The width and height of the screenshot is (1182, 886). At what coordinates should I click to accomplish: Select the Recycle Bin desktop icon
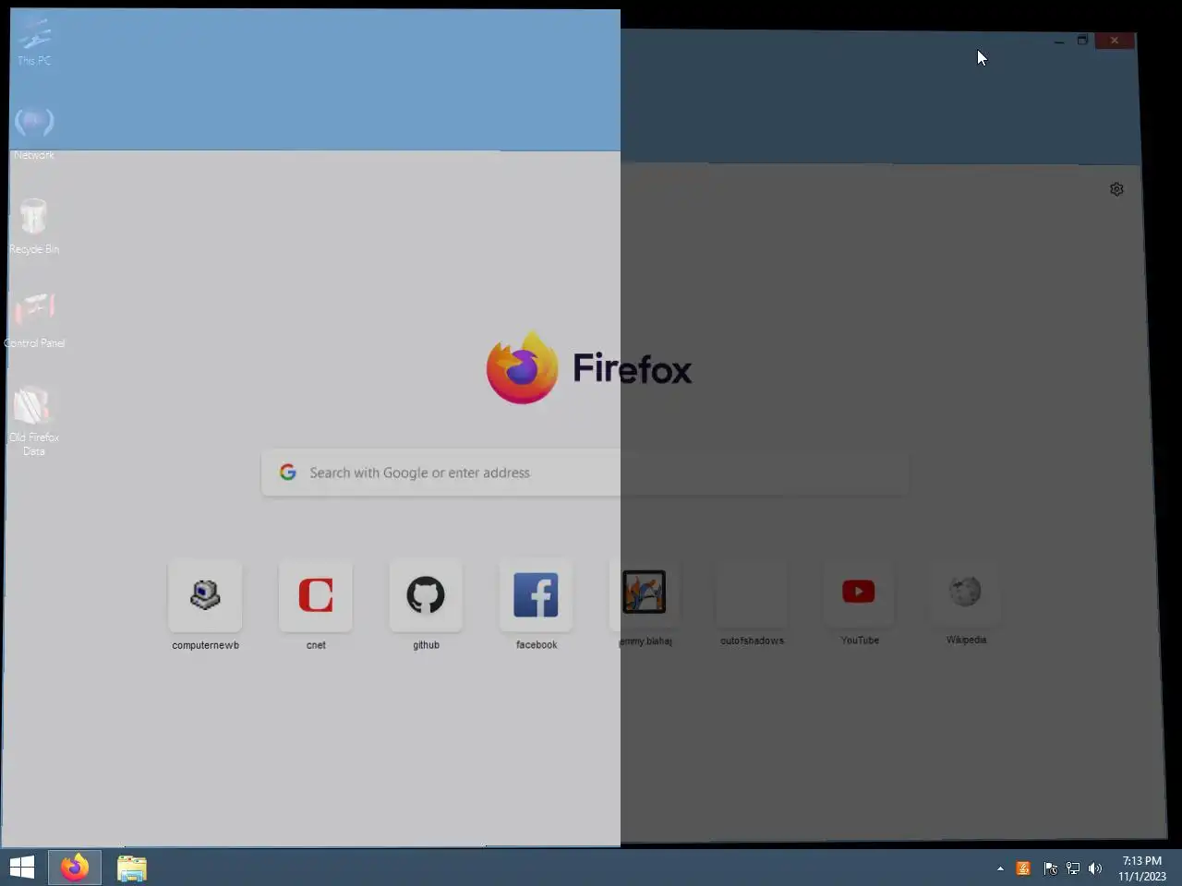click(34, 227)
